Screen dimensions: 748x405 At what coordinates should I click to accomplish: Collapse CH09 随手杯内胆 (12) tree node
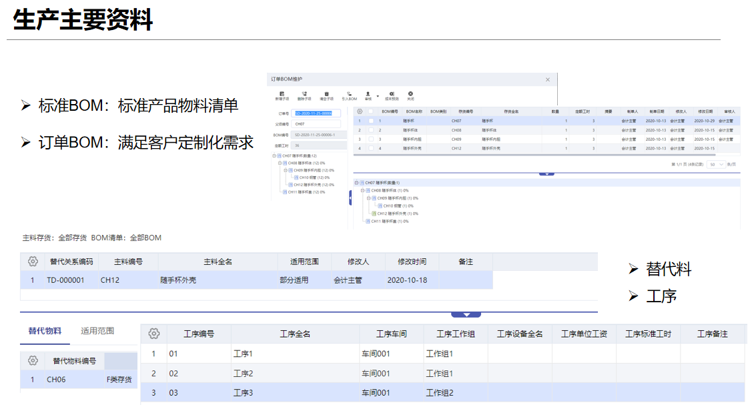click(x=286, y=170)
